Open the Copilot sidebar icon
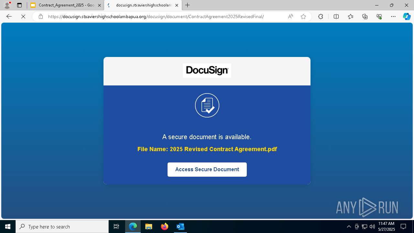Screen dimensions: 414x233 407,17
